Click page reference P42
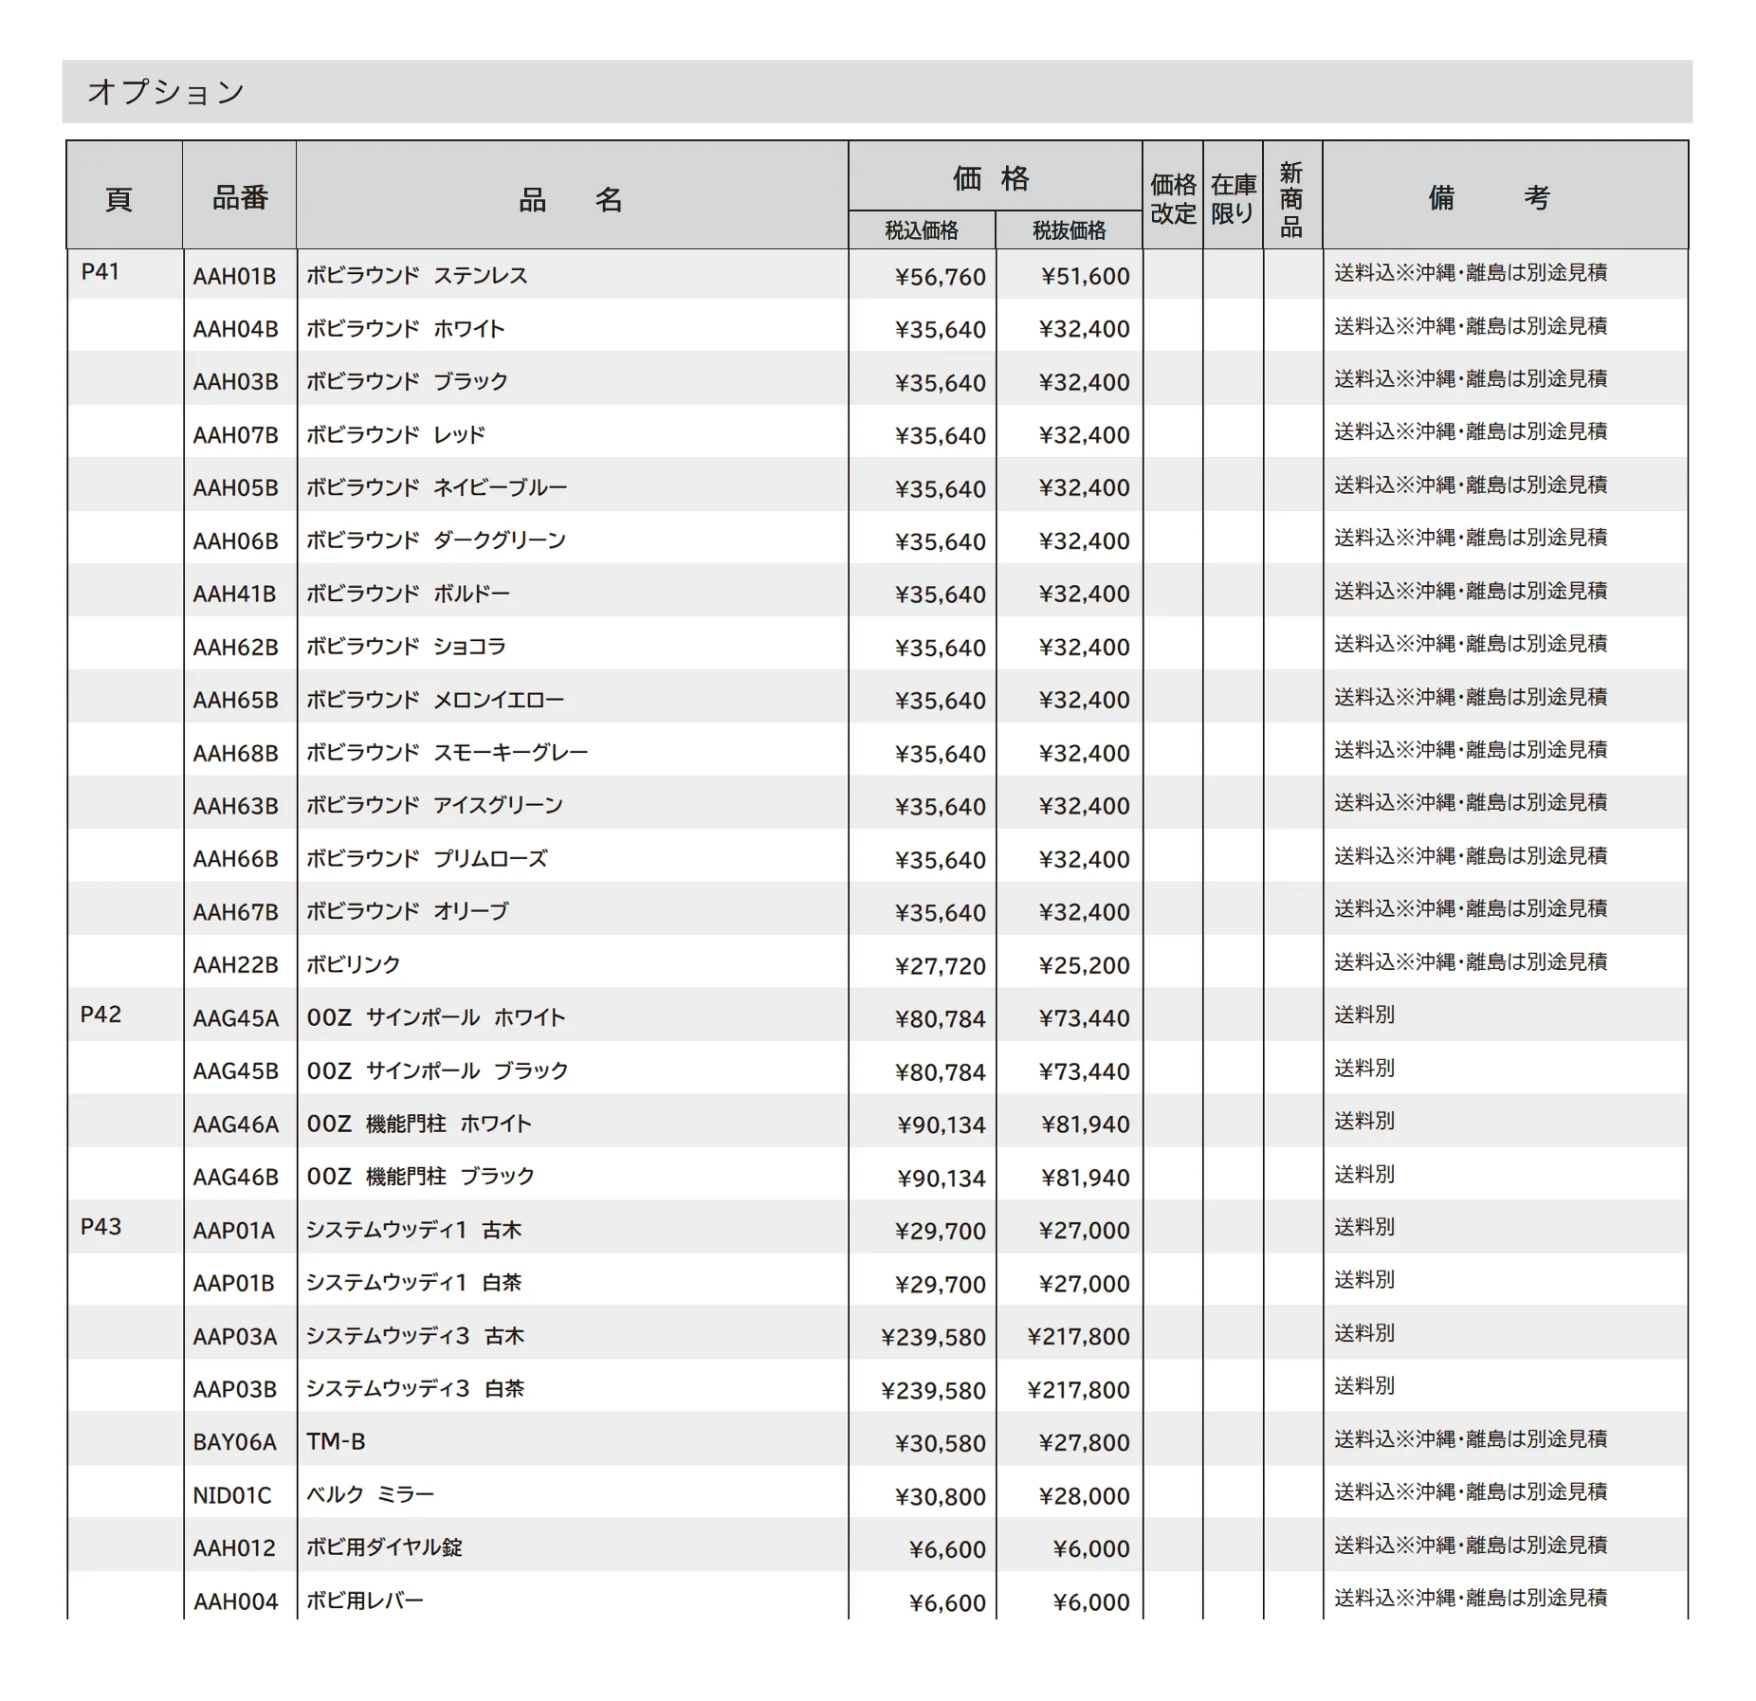Image resolution: width=1756 pixels, height=1701 pixels. tap(101, 1015)
